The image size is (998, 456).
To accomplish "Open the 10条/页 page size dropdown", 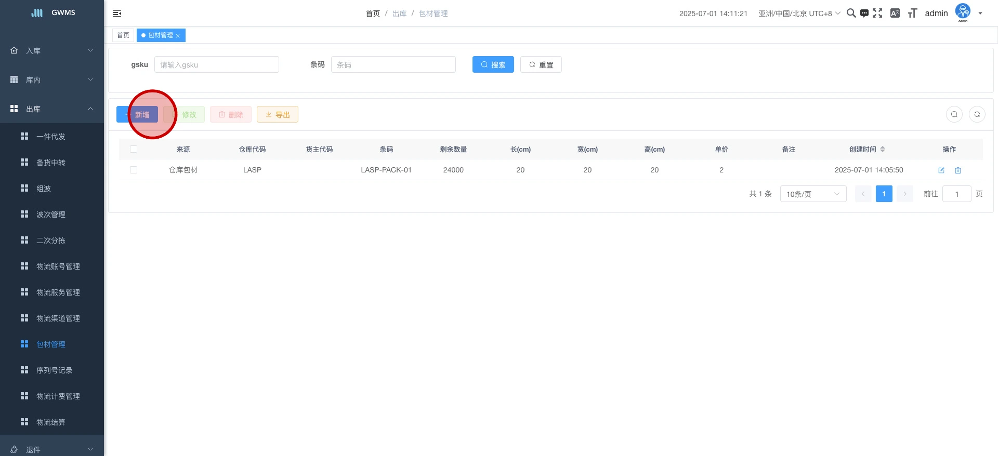I will click(x=813, y=194).
